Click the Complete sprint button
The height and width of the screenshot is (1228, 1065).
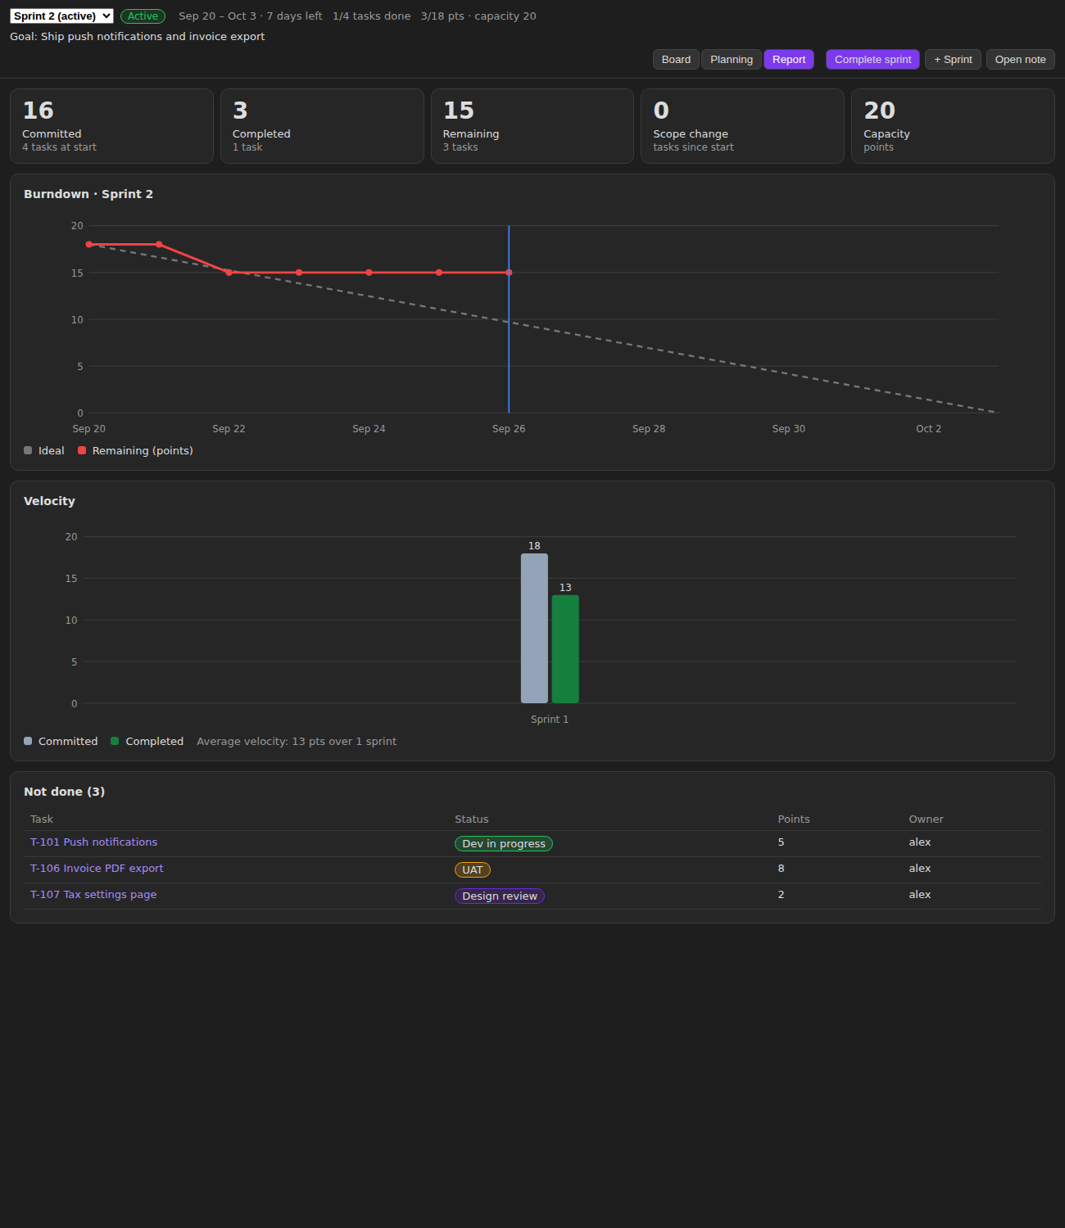point(872,60)
